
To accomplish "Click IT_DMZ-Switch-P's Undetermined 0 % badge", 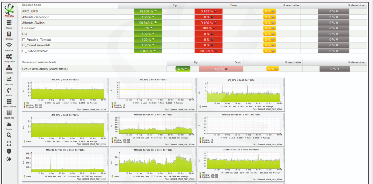I will coord(334,51).
